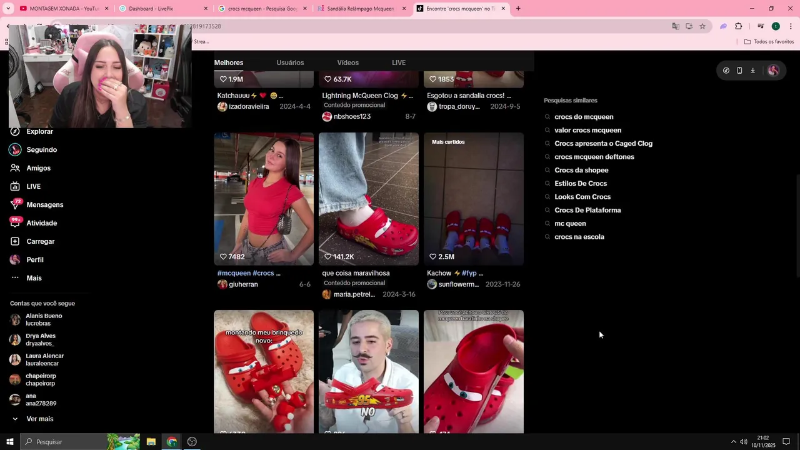Image resolution: width=800 pixels, height=450 pixels.
Task: Click the download desktop app icon
Action: coord(752,71)
